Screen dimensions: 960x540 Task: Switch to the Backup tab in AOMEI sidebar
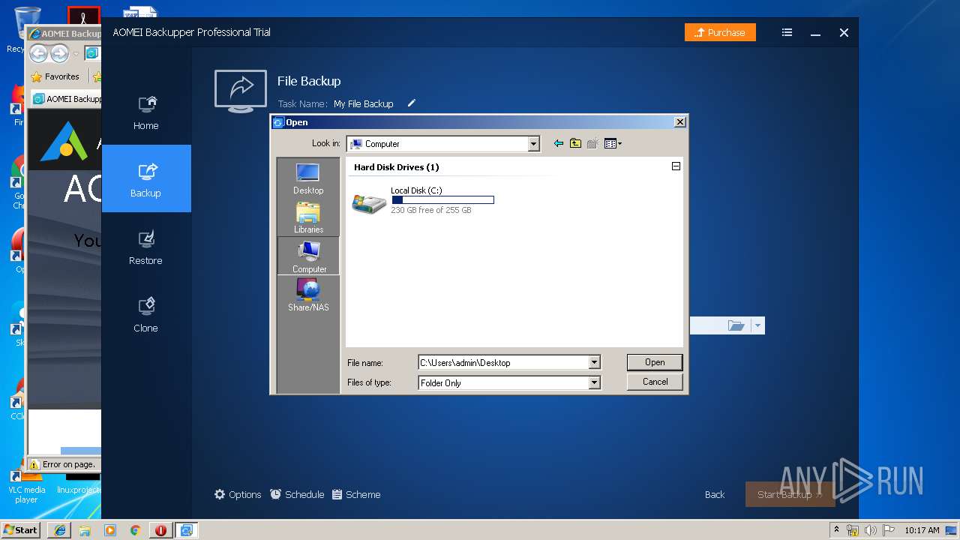pos(146,178)
